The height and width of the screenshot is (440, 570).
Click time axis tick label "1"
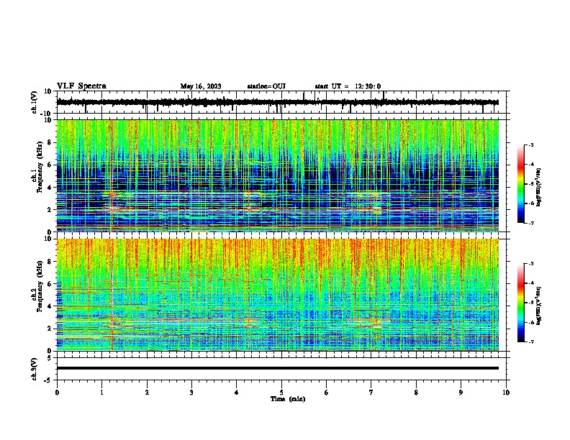tap(101, 393)
